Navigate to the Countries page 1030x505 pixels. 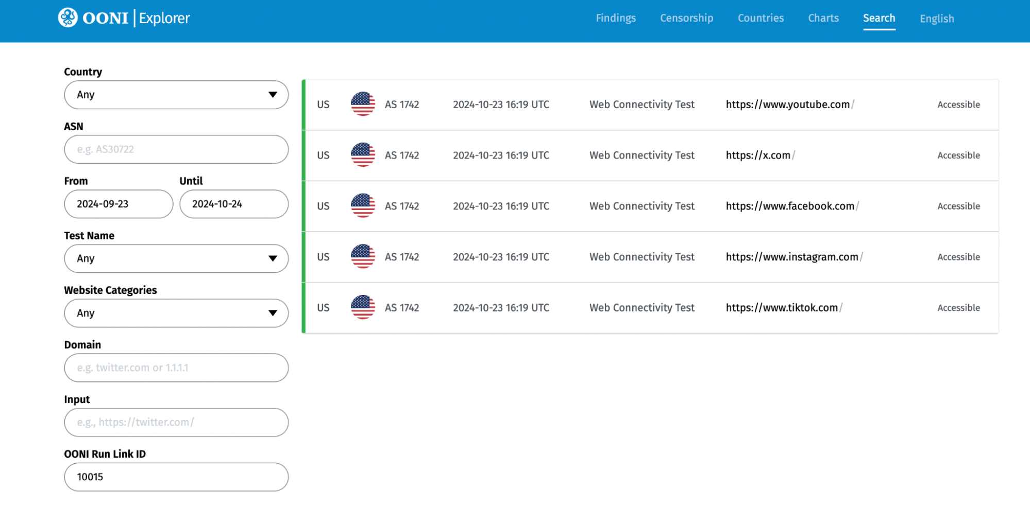click(760, 18)
